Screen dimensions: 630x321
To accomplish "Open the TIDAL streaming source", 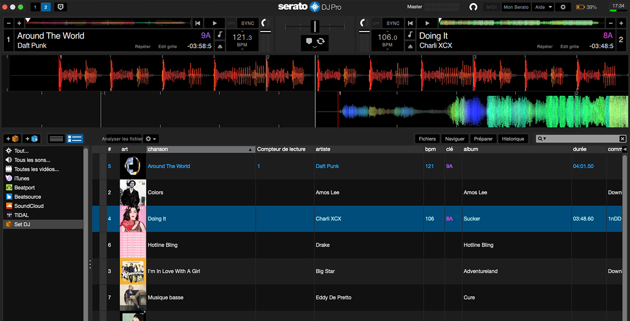I will (x=22, y=215).
